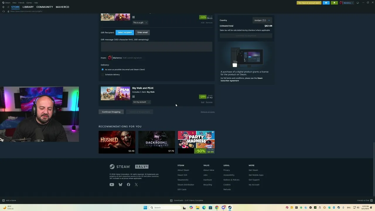Open File Explorer from the taskbar
This screenshot has height=211, width=375.
pyautogui.click(x=197, y=207)
